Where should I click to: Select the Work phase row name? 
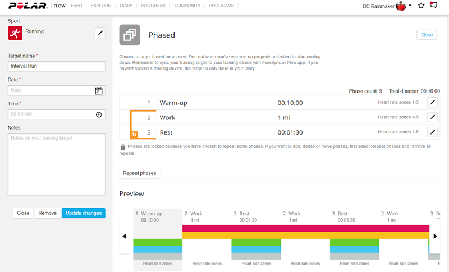click(167, 118)
